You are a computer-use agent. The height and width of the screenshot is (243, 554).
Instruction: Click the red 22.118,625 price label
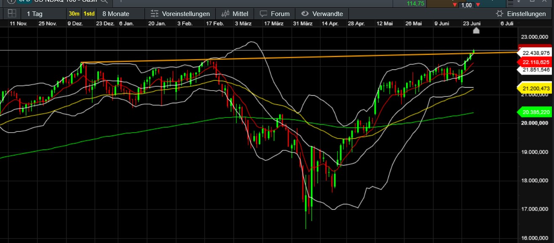pyautogui.click(x=535, y=62)
